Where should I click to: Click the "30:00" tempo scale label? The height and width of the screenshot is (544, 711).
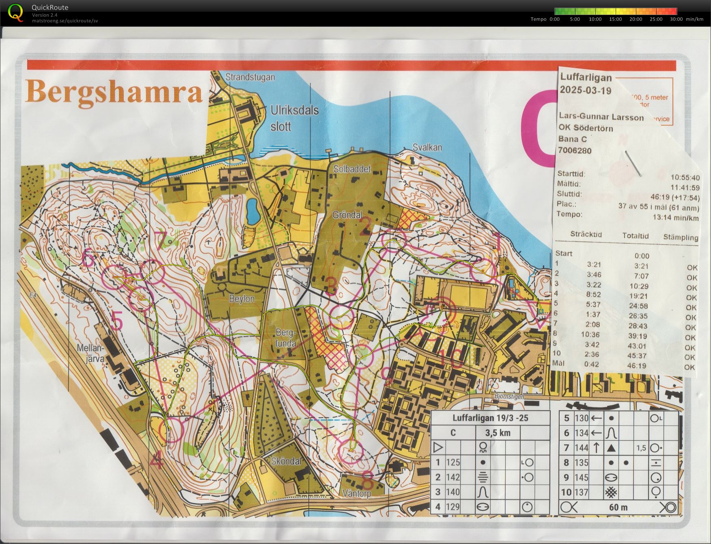(676, 19)
